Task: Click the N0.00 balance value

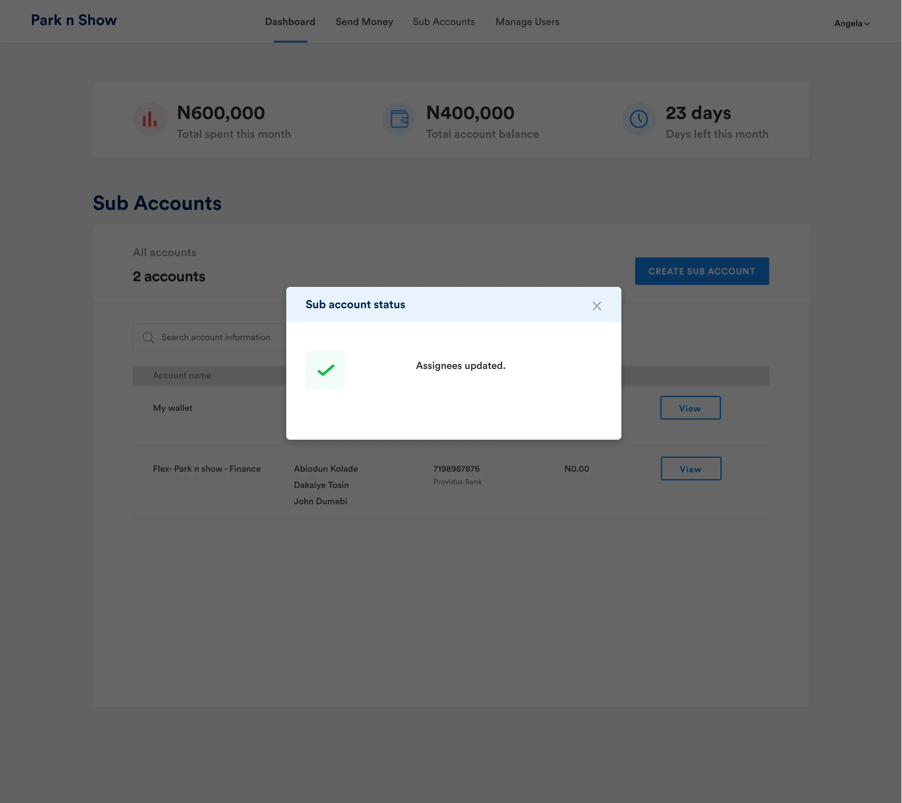Action: click(577, 469)
